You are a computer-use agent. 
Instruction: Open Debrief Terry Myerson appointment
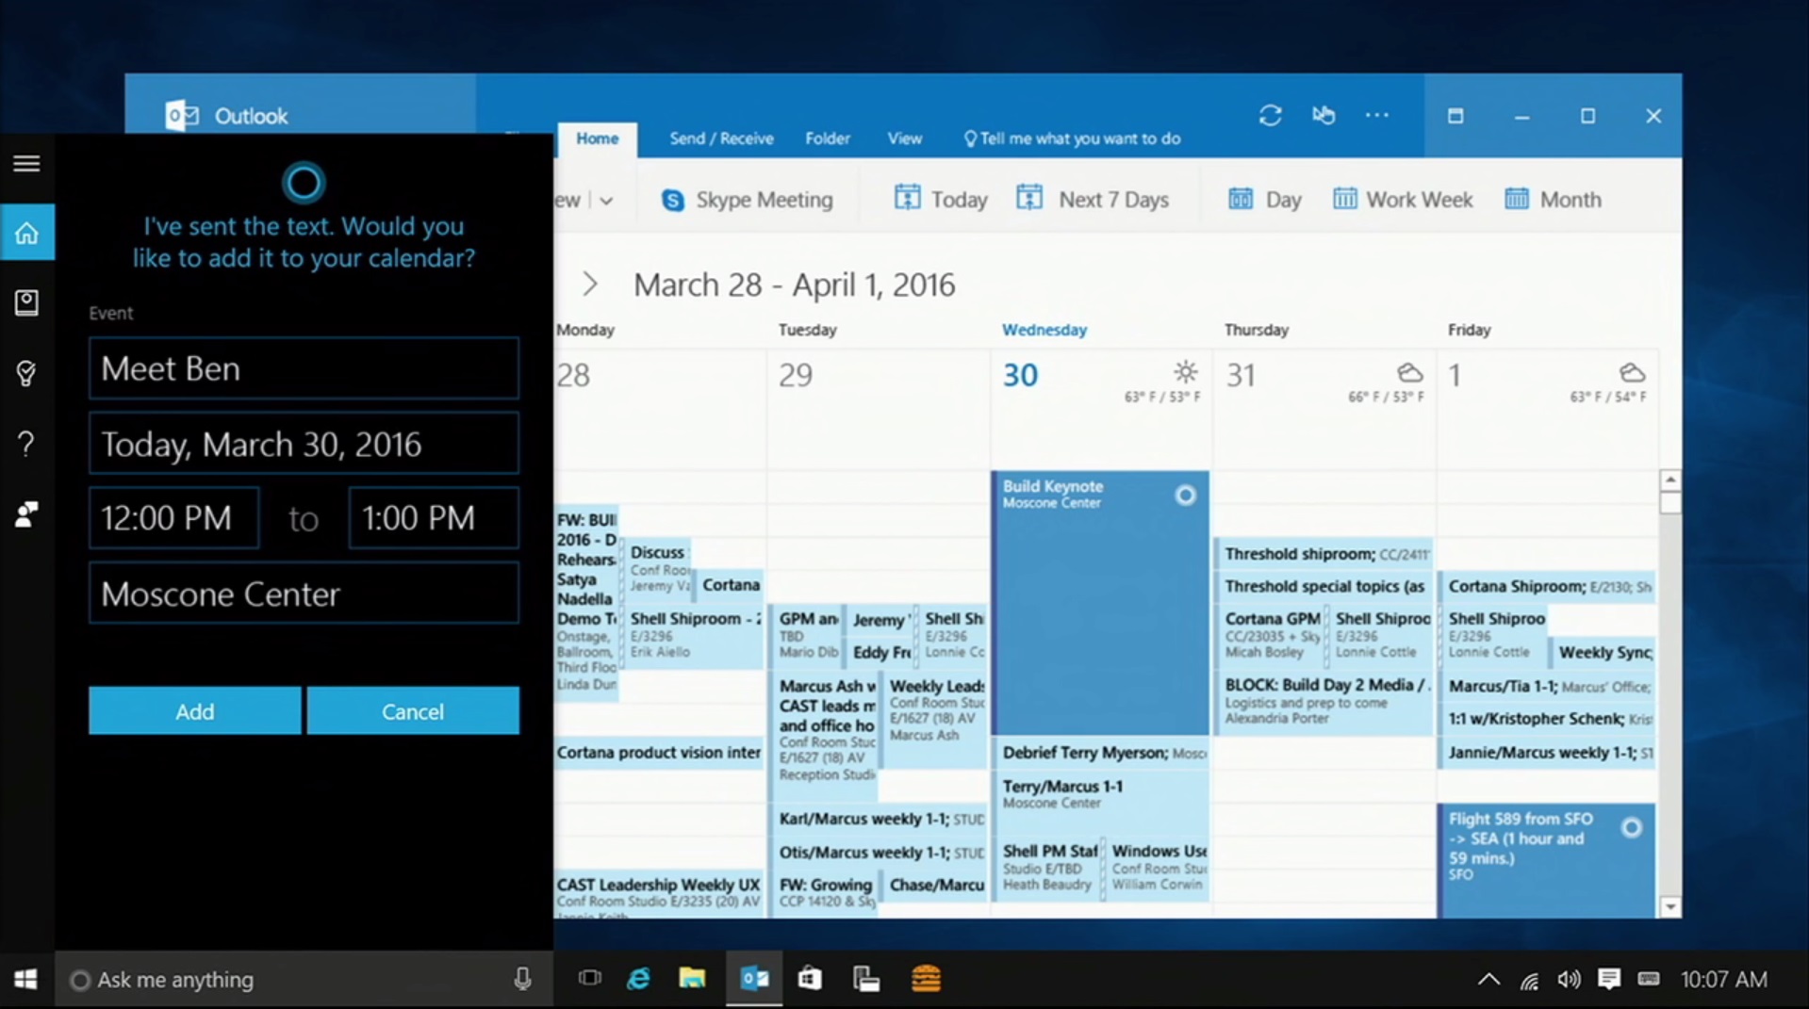(x=1100, y=753)
